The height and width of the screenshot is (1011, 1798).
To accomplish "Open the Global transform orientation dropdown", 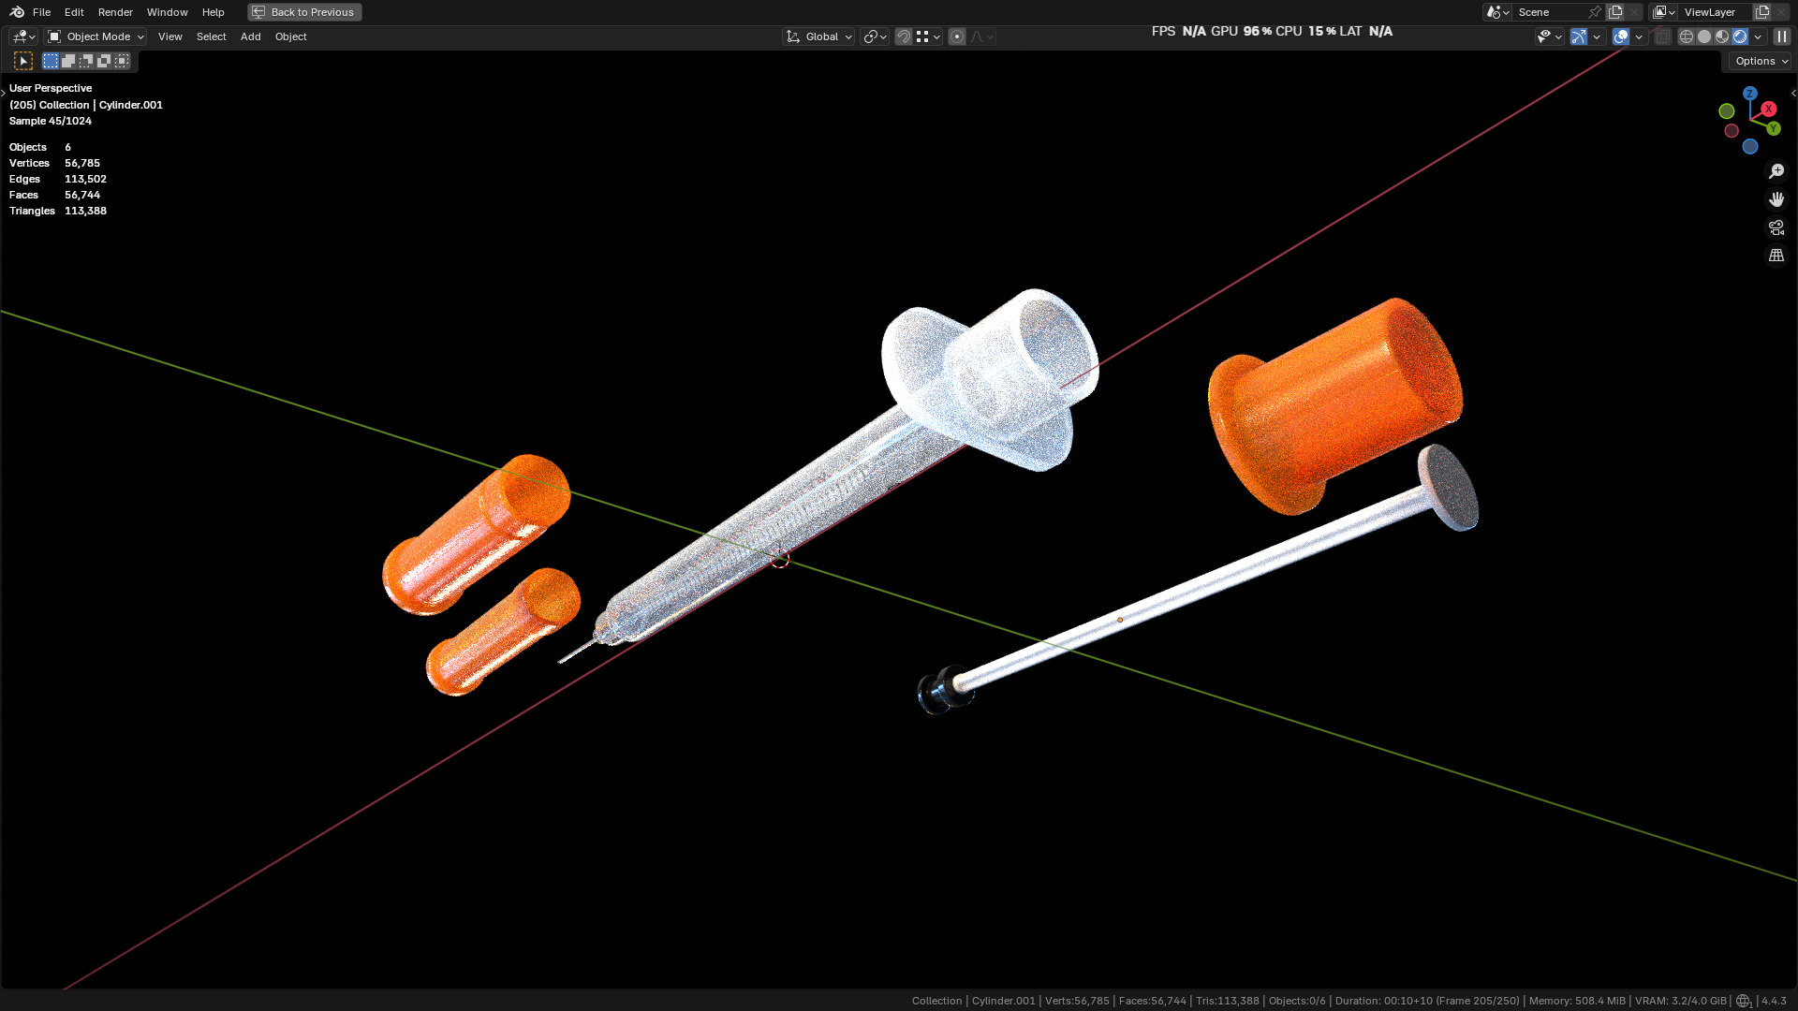I will pyautogui.click(x=818, y=37).
